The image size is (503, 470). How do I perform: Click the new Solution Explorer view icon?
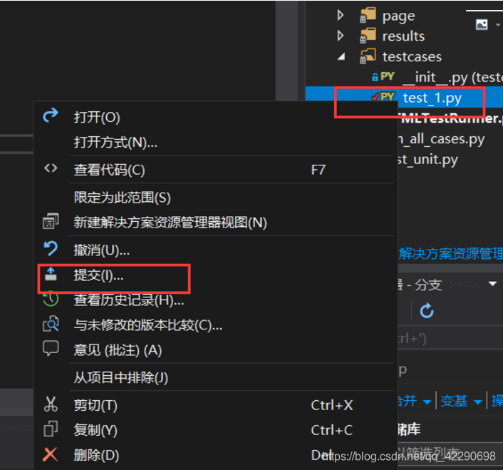[x=51, y=221]
